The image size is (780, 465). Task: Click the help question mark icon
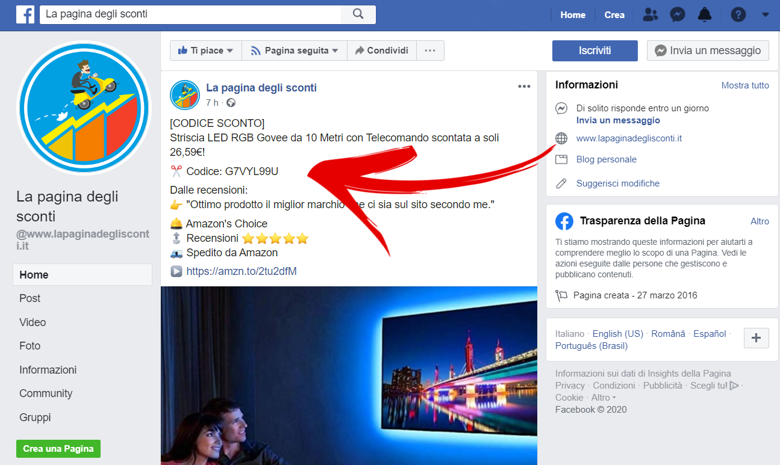(x=738, y=14)
